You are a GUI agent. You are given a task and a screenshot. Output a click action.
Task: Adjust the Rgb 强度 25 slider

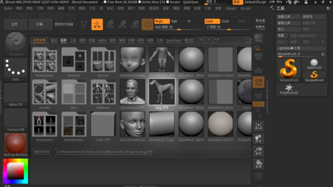pyautogui.click(x=179, y=27)
